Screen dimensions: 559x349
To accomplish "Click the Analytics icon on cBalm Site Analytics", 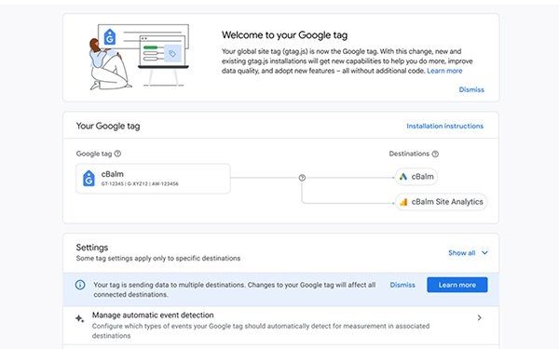I will coord(403,202).
